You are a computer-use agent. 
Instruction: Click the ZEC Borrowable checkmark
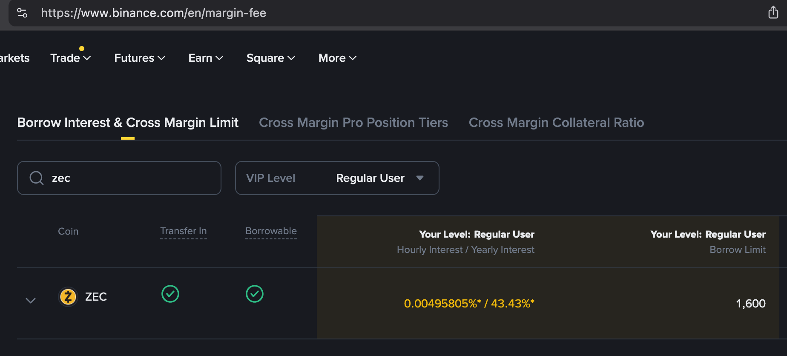tap(255, 294)
